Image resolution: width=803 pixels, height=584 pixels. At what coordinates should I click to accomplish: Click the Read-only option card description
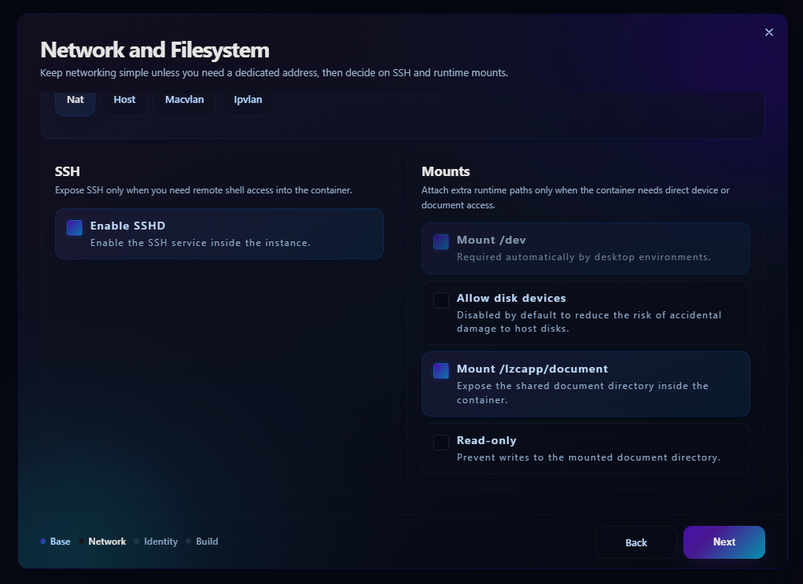point(588,457)
